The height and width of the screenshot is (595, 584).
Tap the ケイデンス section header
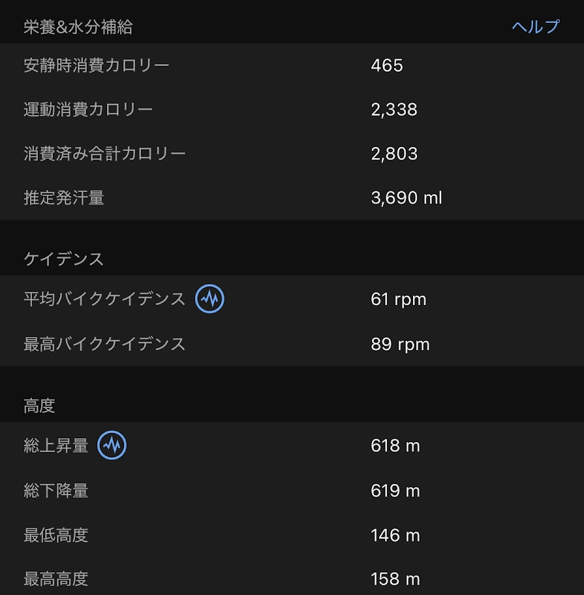(64, 259)
